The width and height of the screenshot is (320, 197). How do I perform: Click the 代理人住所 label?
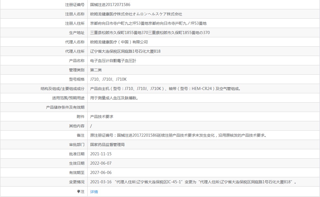[x=75, y=51]
